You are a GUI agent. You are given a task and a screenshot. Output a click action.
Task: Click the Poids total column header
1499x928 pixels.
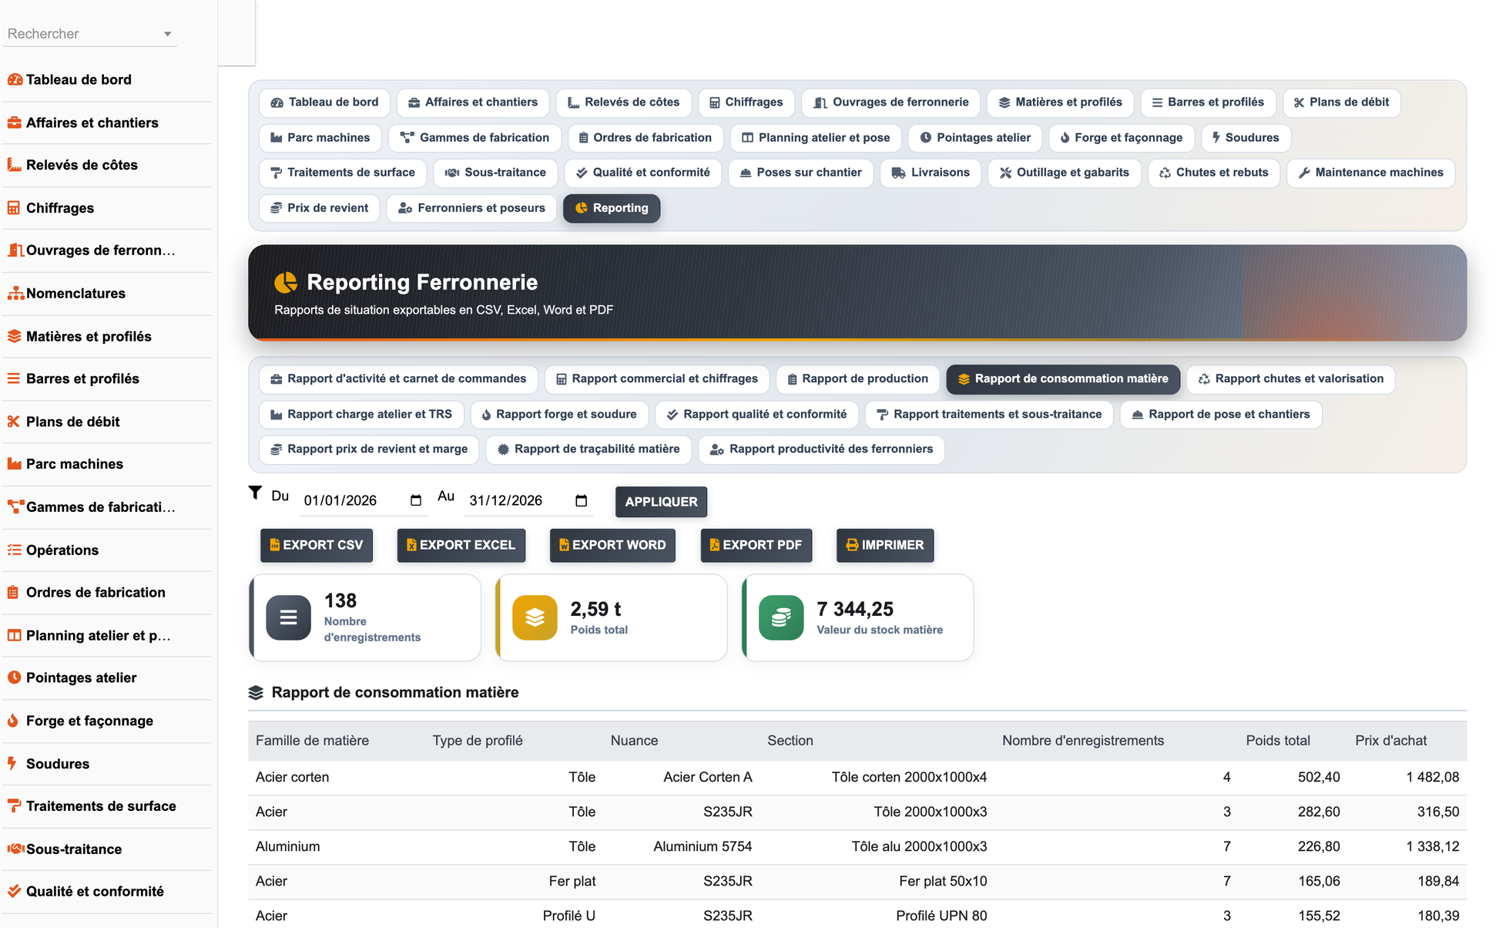(x=1278, y=741)
